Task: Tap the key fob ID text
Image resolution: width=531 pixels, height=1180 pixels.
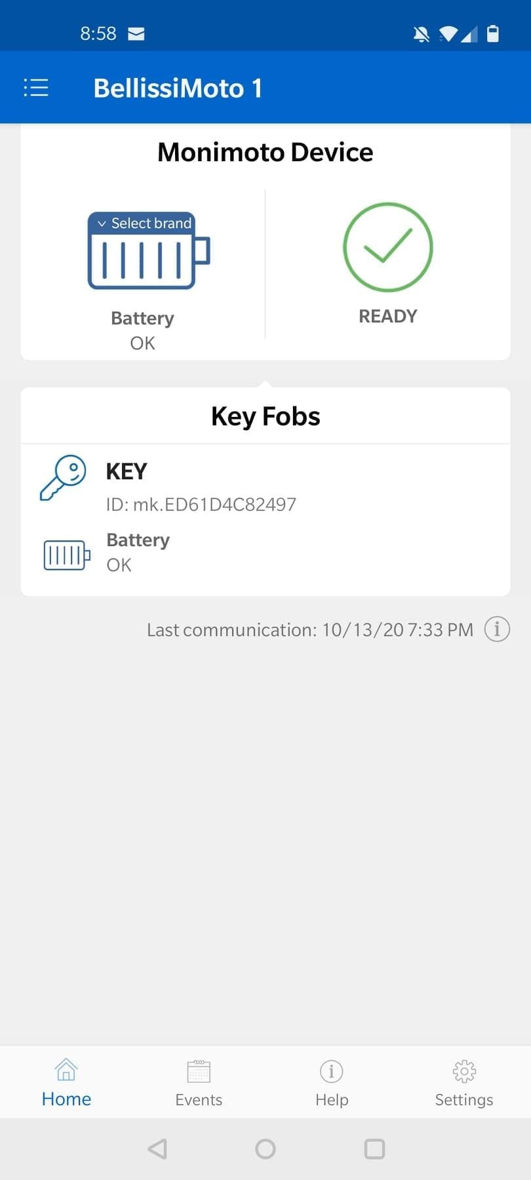Action: pos(201,504)
